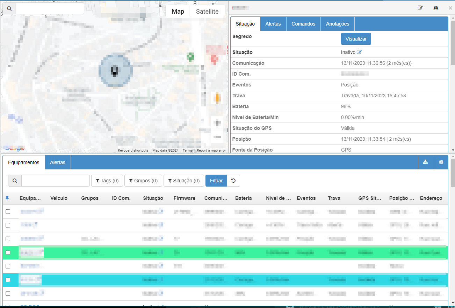Open the table settings gear icon
Screen dimensions: 455x308
point(441,162)
